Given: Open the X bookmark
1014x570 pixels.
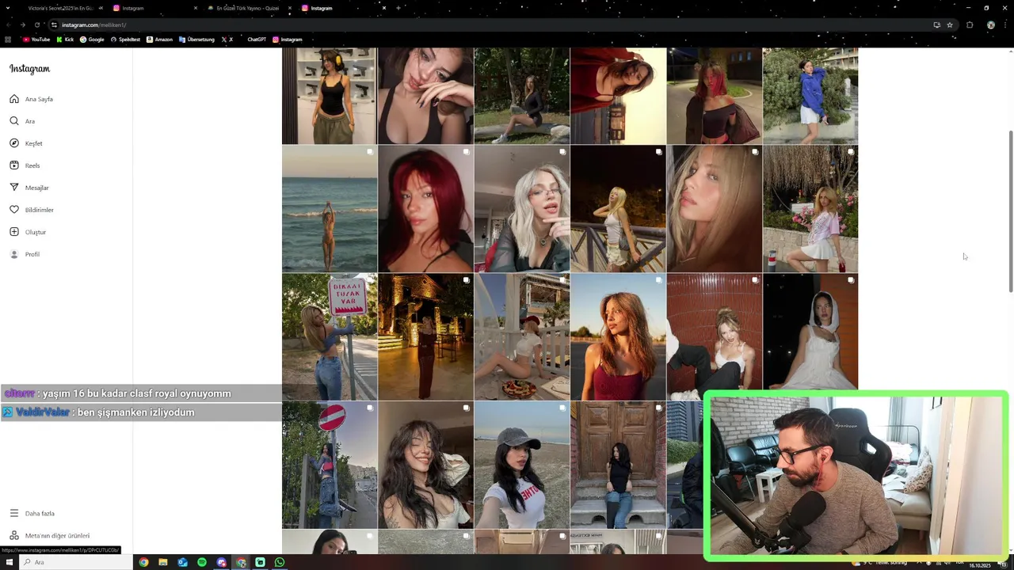Looking at the screenshot, I should point(227,40).
